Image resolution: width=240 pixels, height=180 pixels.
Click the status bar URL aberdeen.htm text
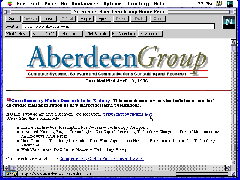(x=56, y=173)
